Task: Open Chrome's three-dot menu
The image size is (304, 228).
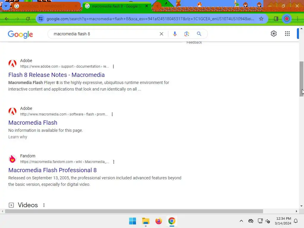Action: click(297, 19)
